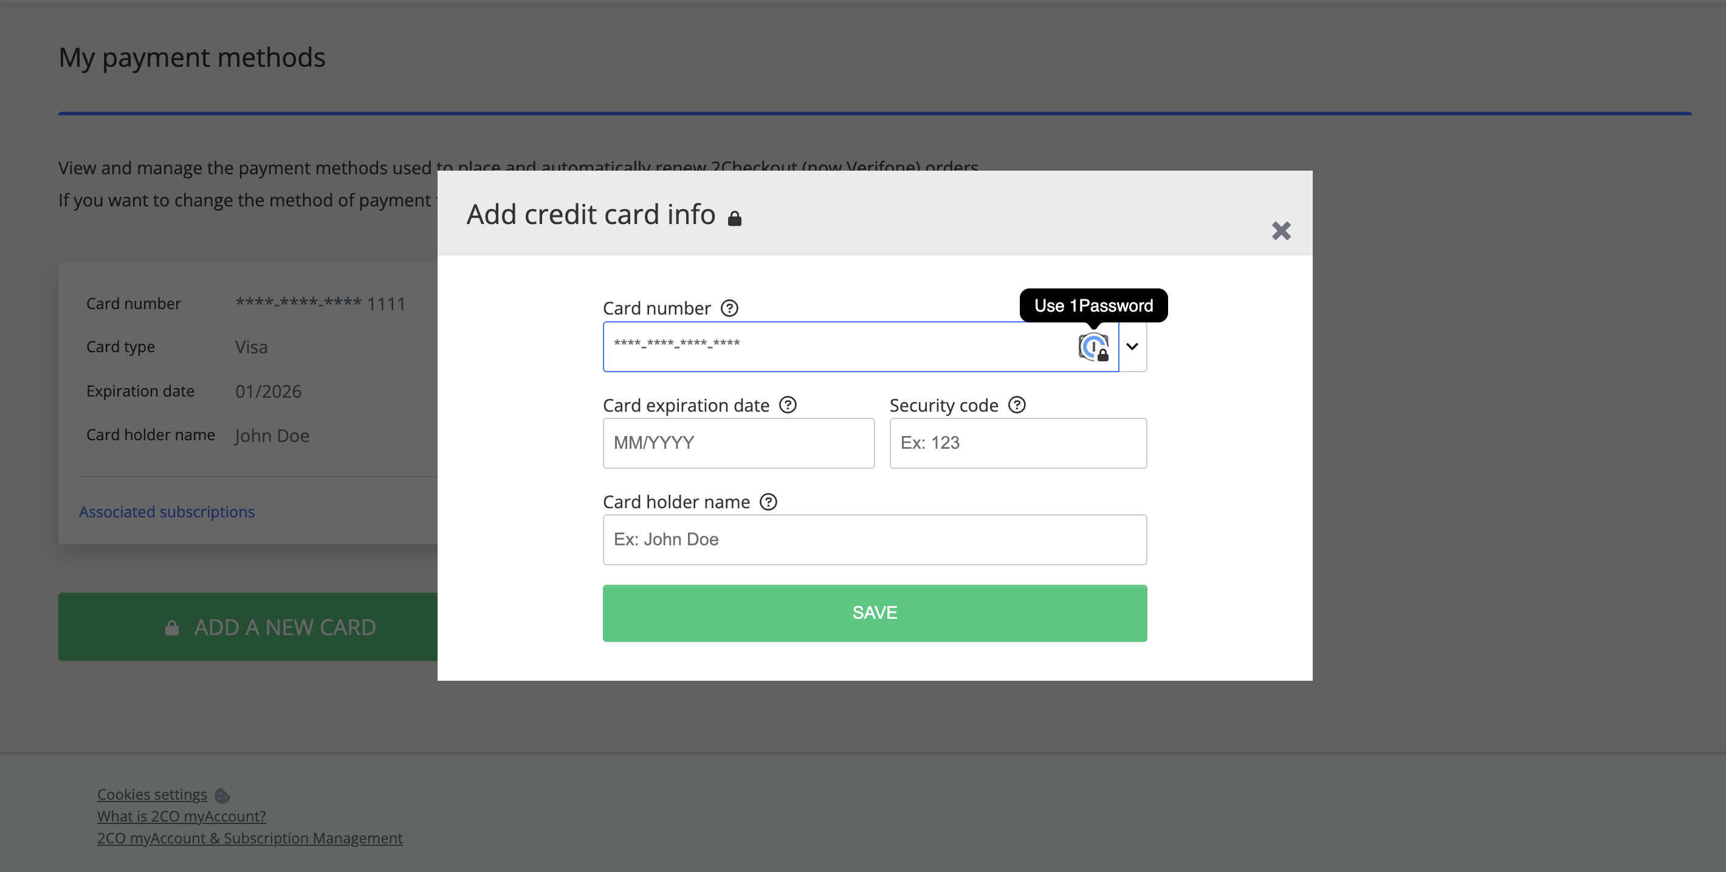Expand the Card number dropdown arrow
This screenshot has height=872, width=1726.
[1132, 347]
